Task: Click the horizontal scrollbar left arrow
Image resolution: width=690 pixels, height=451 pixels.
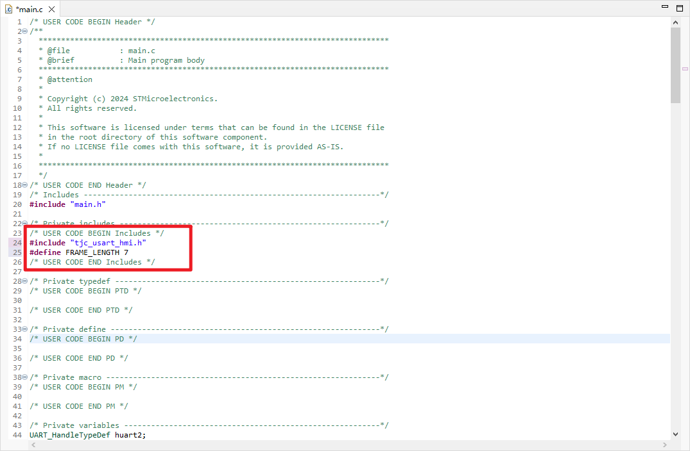Action: (x=33, y=444)
